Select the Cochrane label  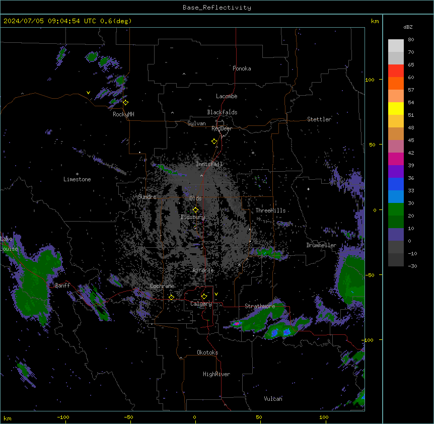(x=162, y=286)
